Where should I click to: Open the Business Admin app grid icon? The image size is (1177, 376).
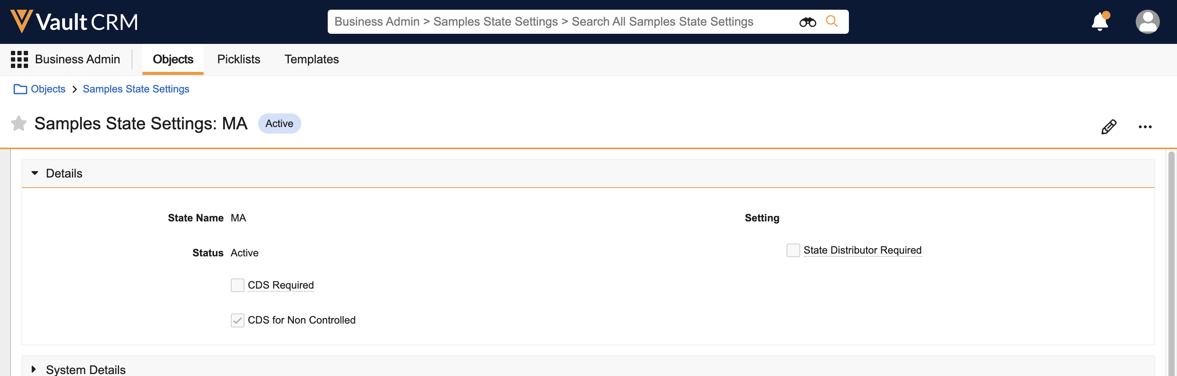(x=19, y=59)
